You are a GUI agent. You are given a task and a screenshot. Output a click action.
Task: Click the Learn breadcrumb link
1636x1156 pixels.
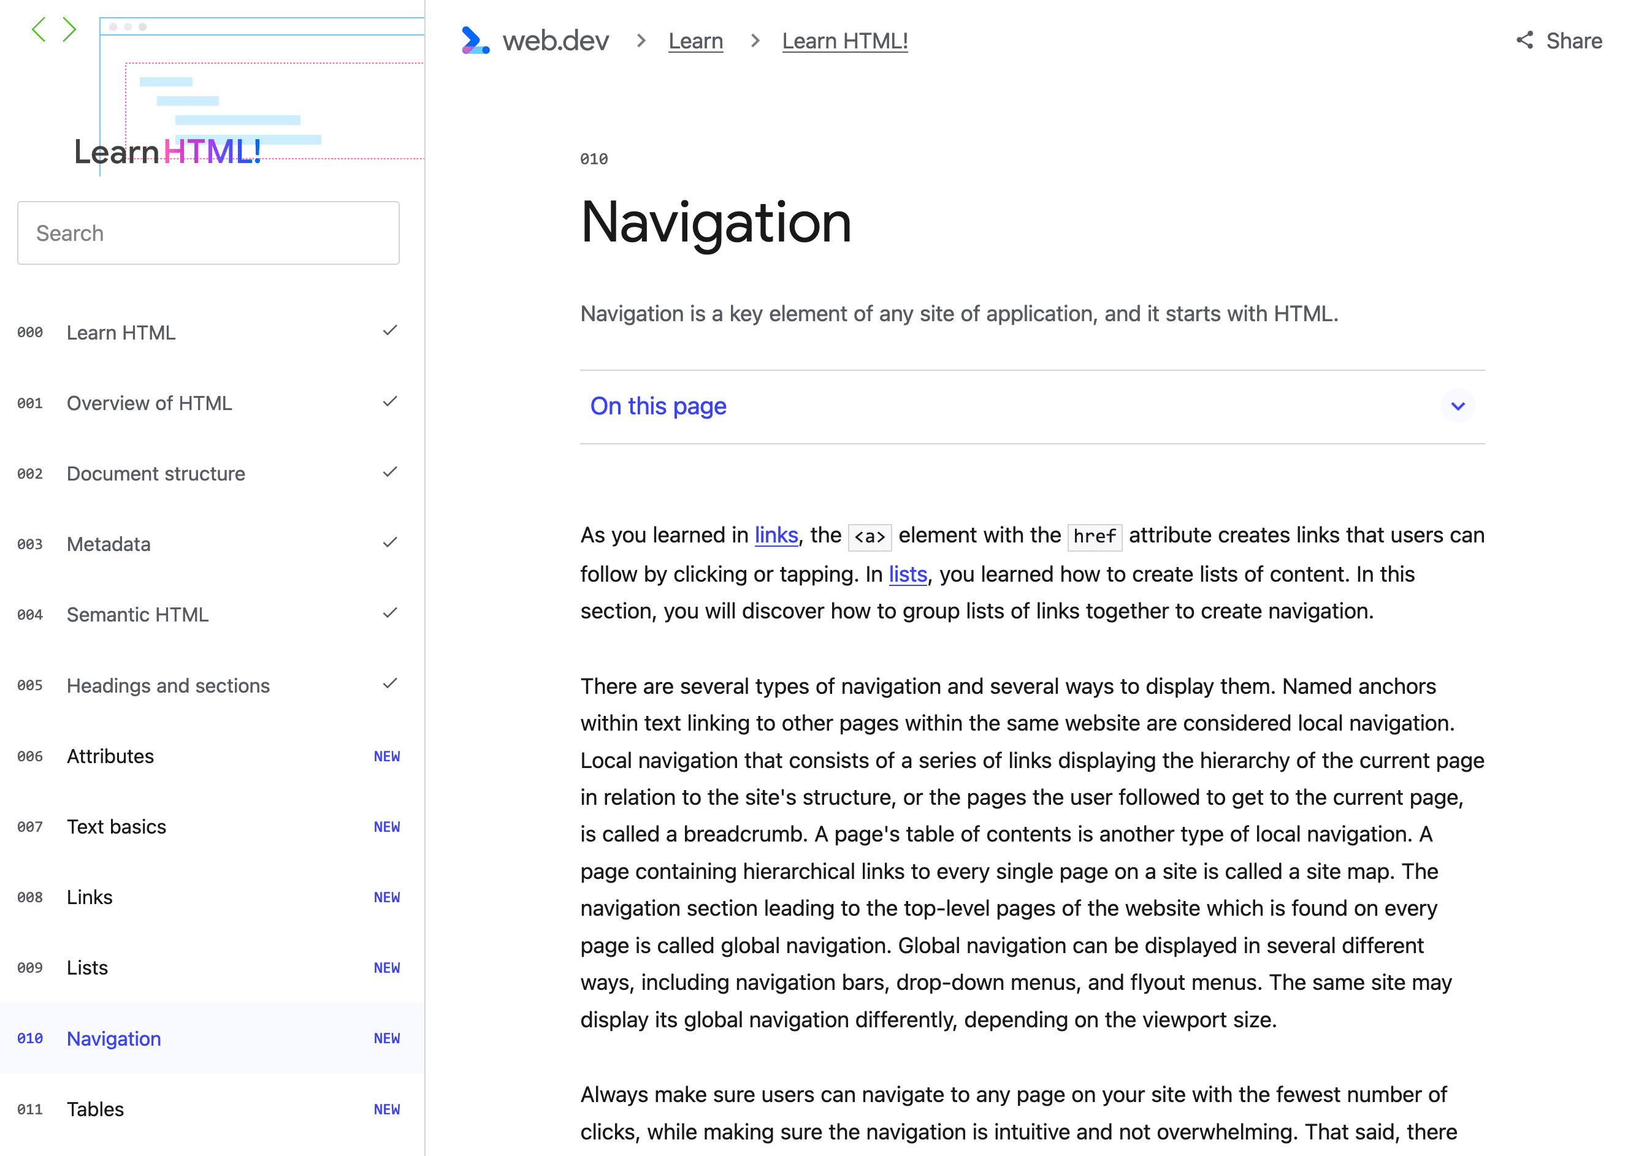tap(695, 41)
